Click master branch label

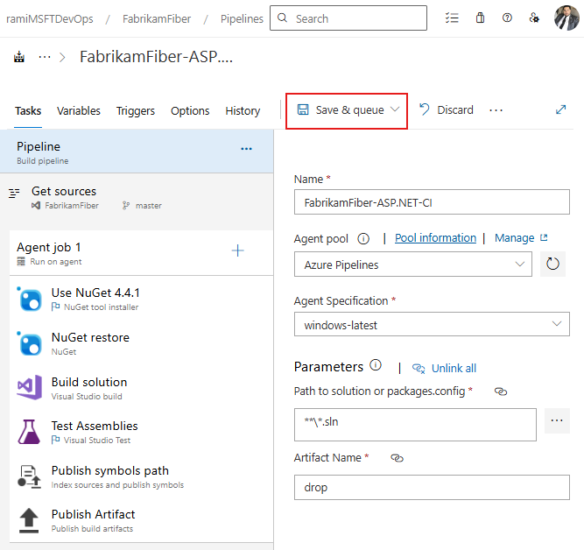(149, 206)
